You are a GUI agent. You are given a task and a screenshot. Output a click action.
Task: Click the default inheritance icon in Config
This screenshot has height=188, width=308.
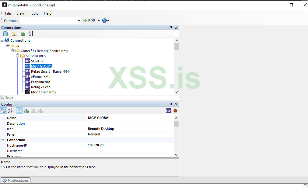coord(40,111)
